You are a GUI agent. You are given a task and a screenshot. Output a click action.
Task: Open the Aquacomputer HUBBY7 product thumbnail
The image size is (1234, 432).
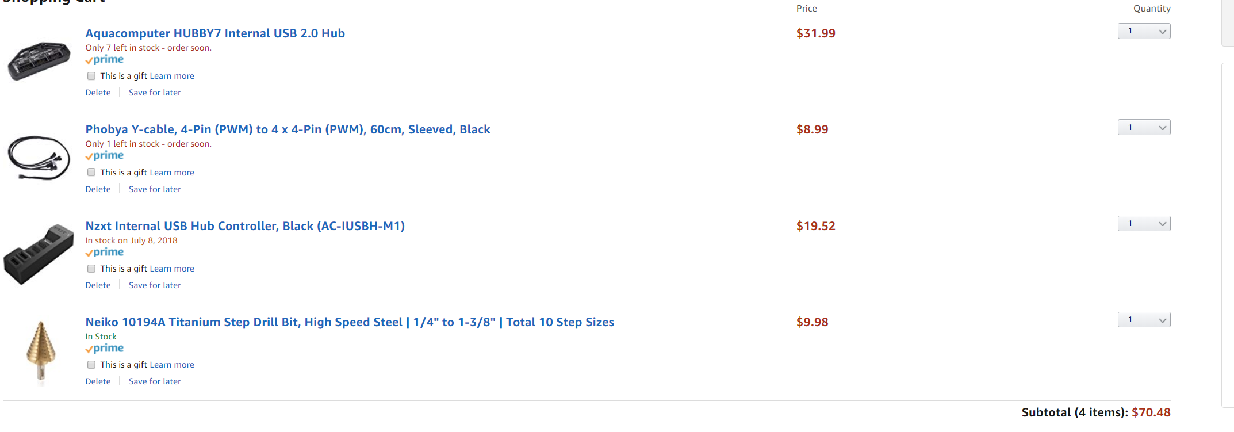(x=39, y=61)
